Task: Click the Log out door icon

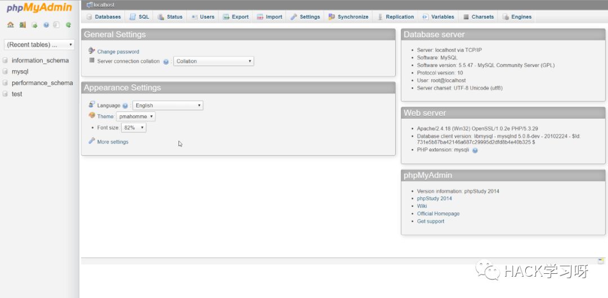Action: coord(23,25)
